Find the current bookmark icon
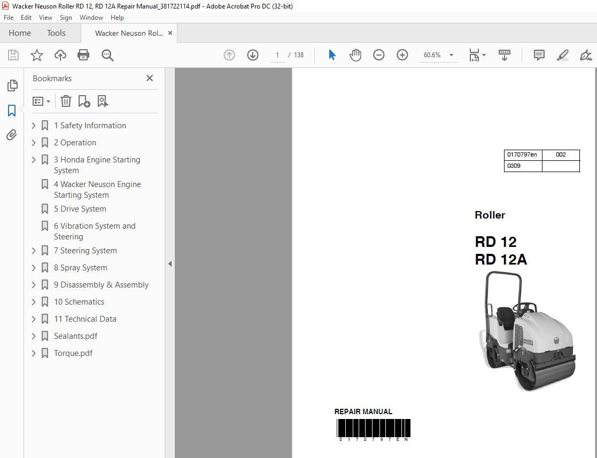This screenshot has height=458, width=597. pos(103,101)
